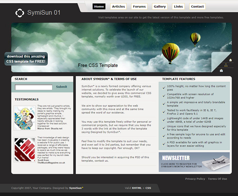Image resolution: width=238 pixels, height=196 pixels.
Task: Click checkmark beside 'Unique icons that we have'
Action: pos(164,128)
